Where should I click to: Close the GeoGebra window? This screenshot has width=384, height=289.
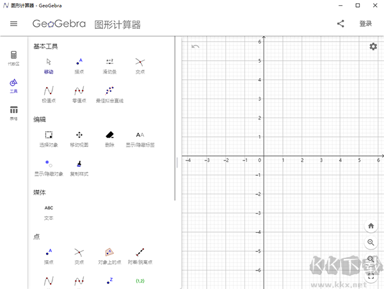pyautogui.click(x=375, y=5)
